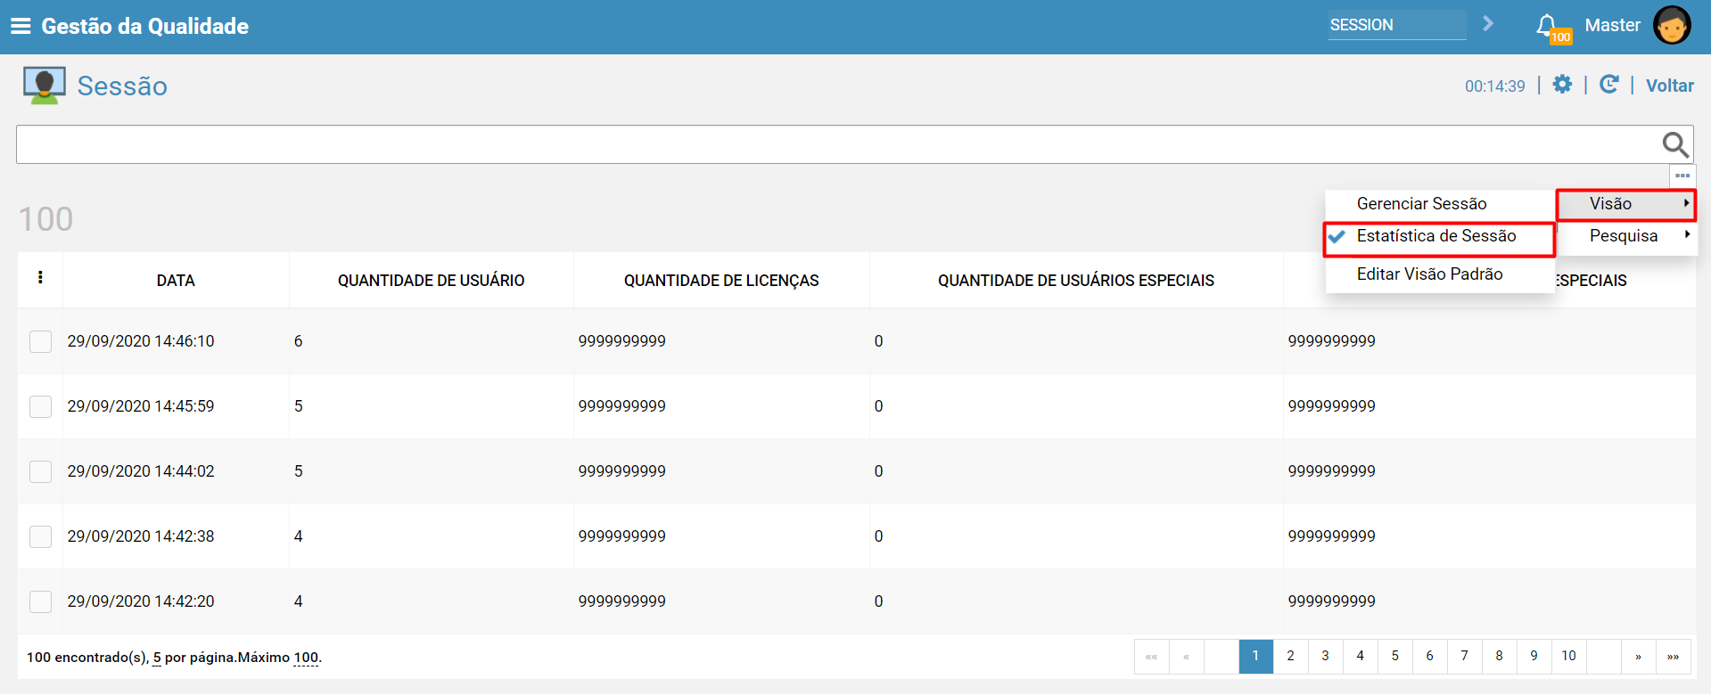The height and width of the screenshot is (695, 1711).
Task: Tick checkbox for row 29/09/2020 14:42:20
Action: [x=41, y=601]
